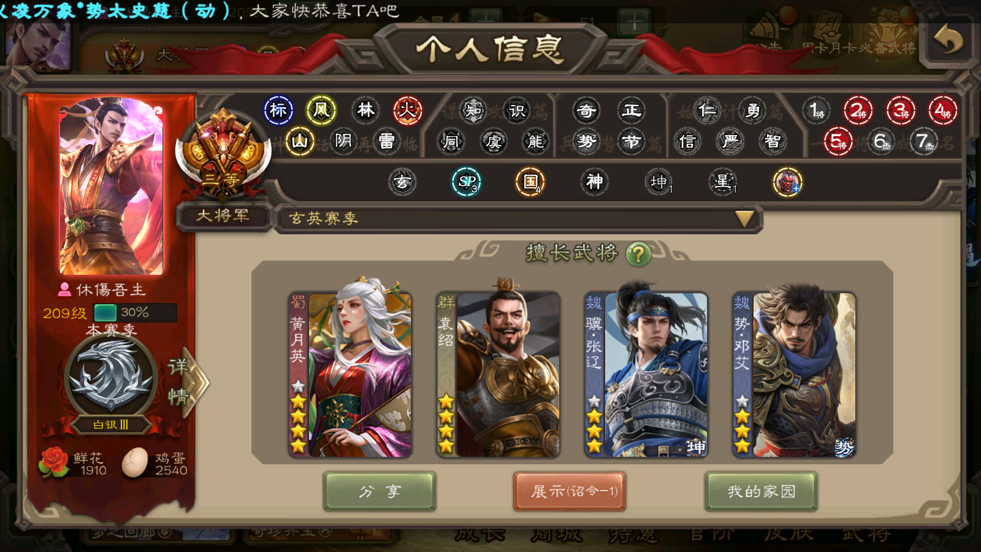Click the egg 鸡蛋 icon

point(135,462)
